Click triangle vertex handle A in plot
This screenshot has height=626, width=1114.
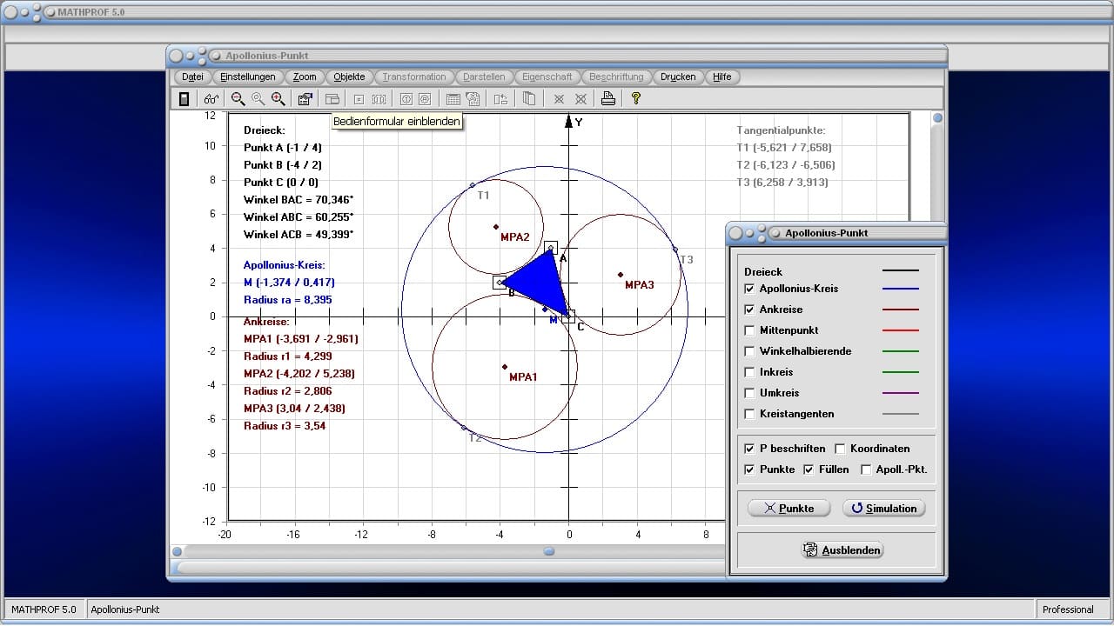click(551, 249)
